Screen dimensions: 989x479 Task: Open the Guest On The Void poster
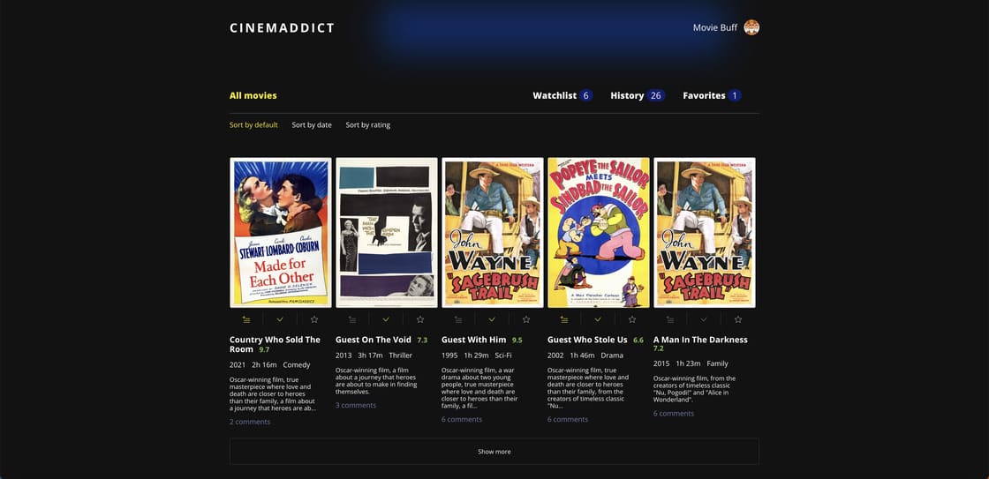[x=387, y=233]
